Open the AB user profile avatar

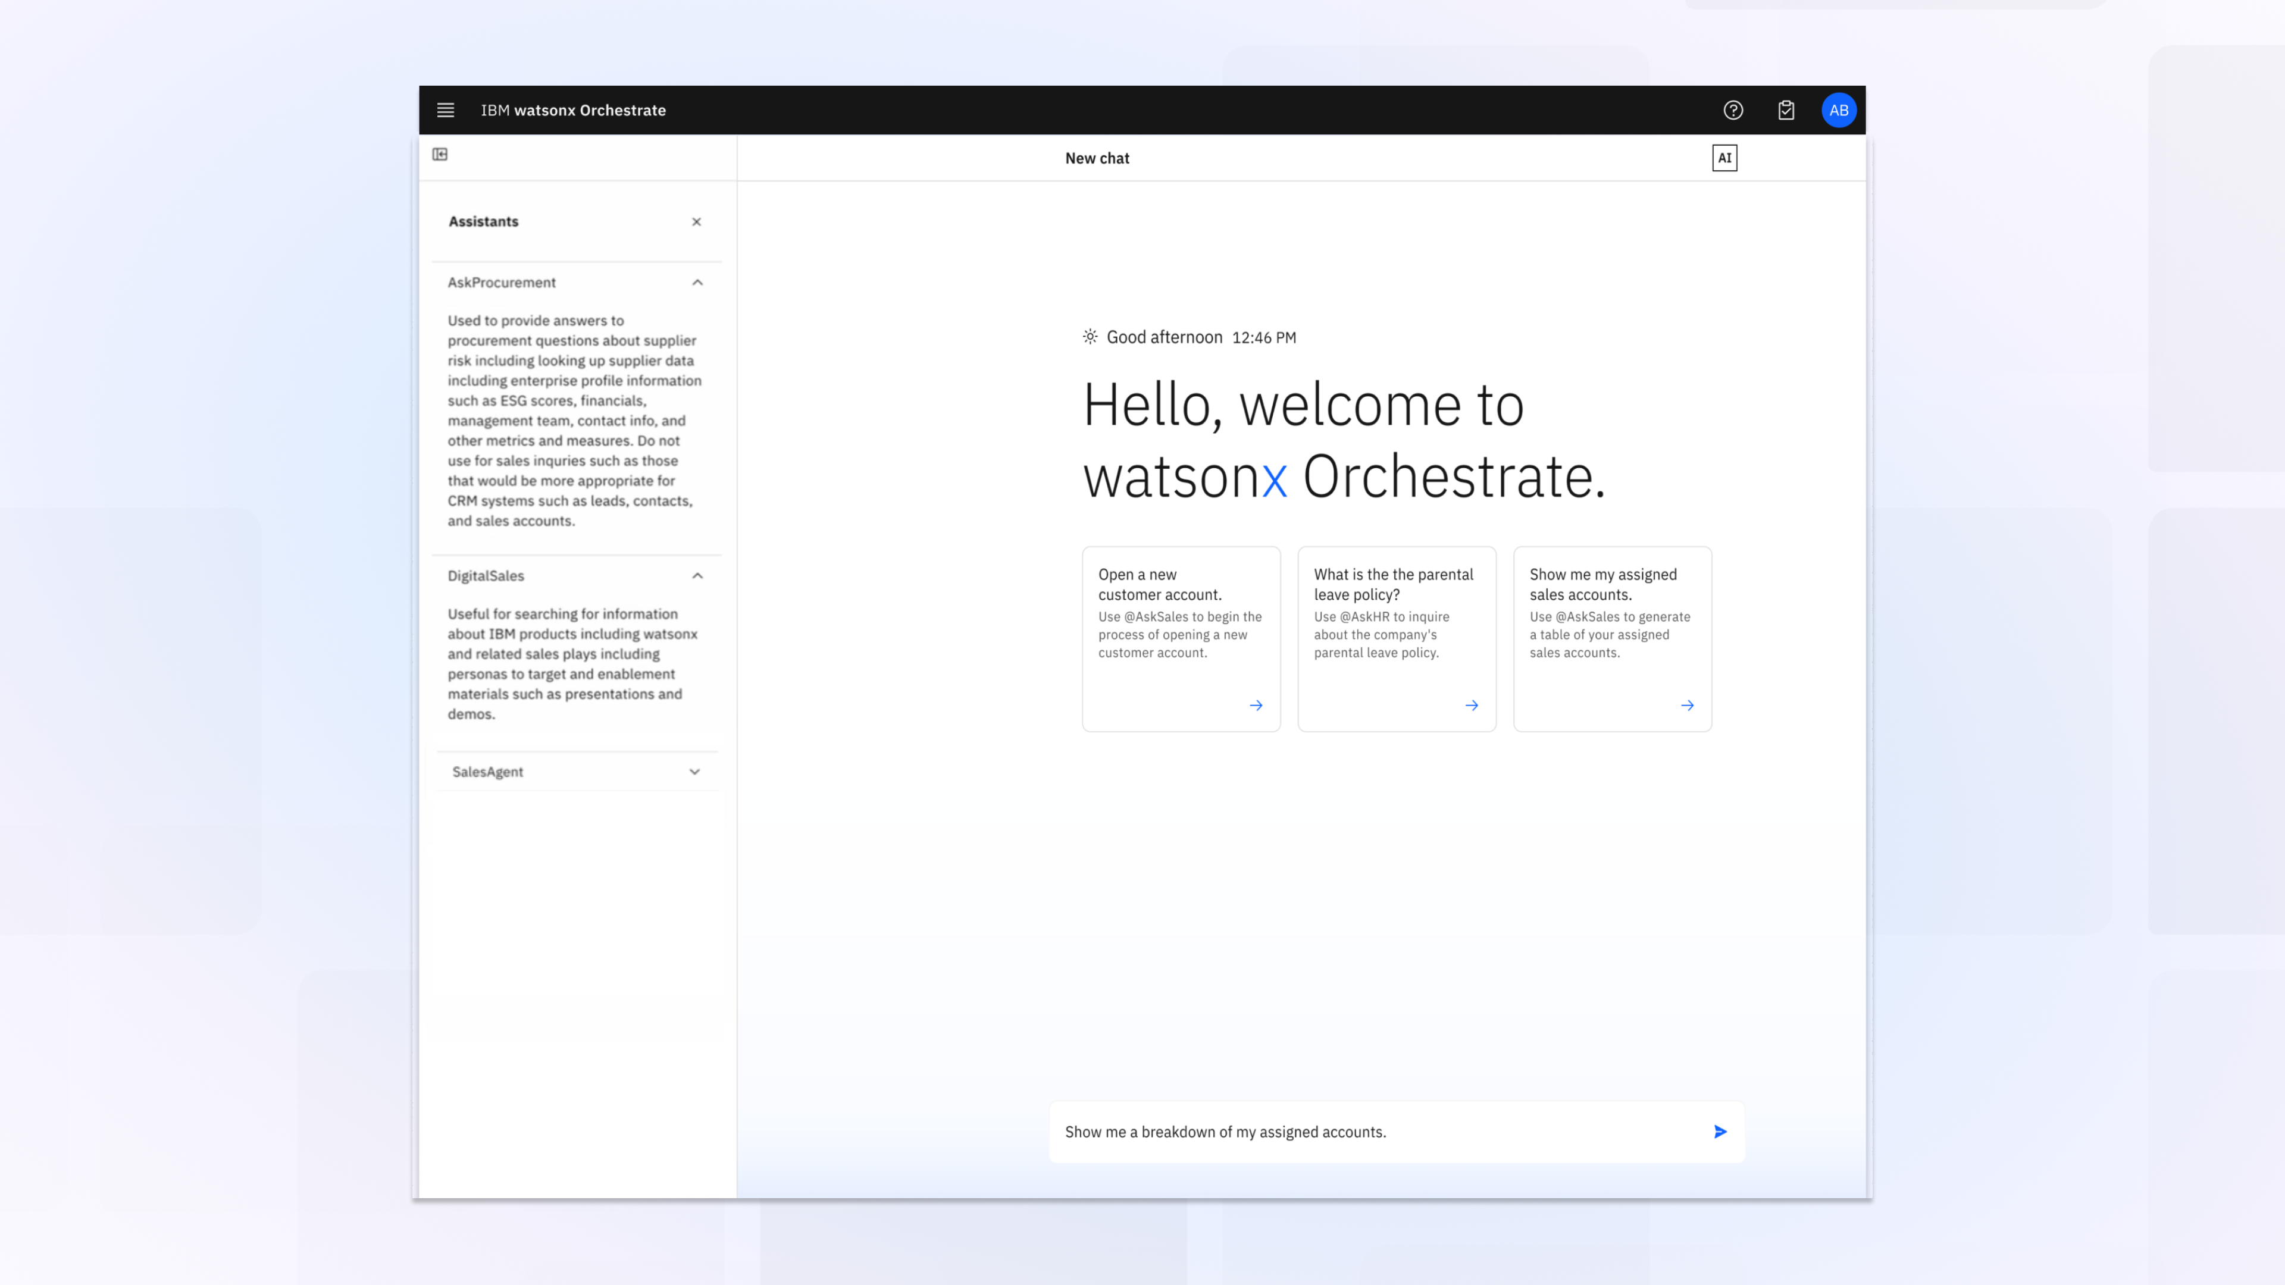point(1839,110)
